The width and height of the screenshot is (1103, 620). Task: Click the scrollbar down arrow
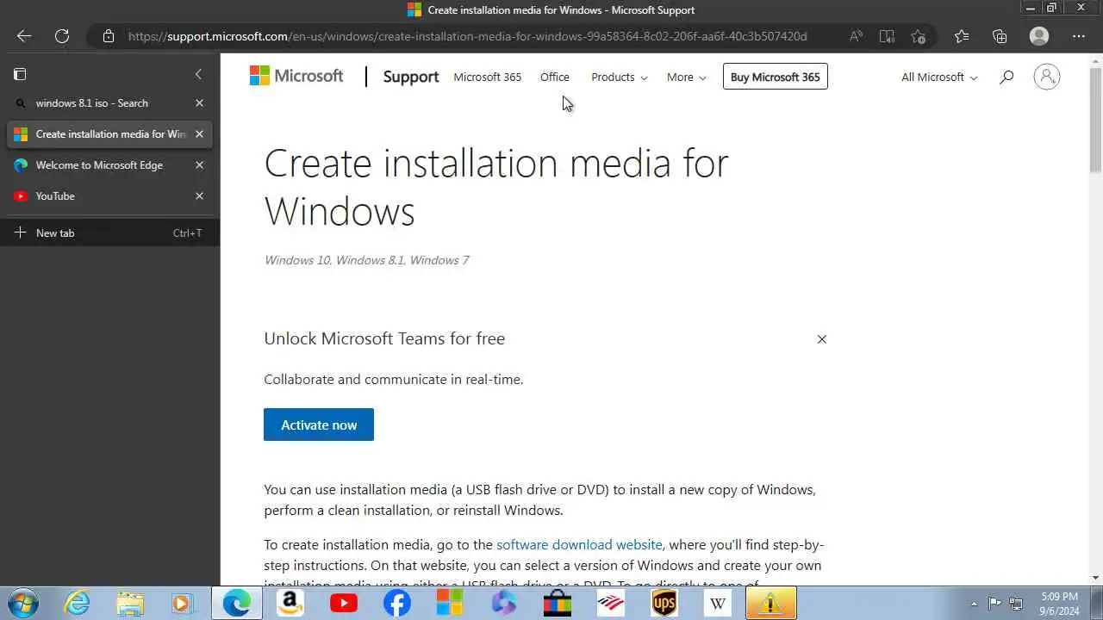1095,578
